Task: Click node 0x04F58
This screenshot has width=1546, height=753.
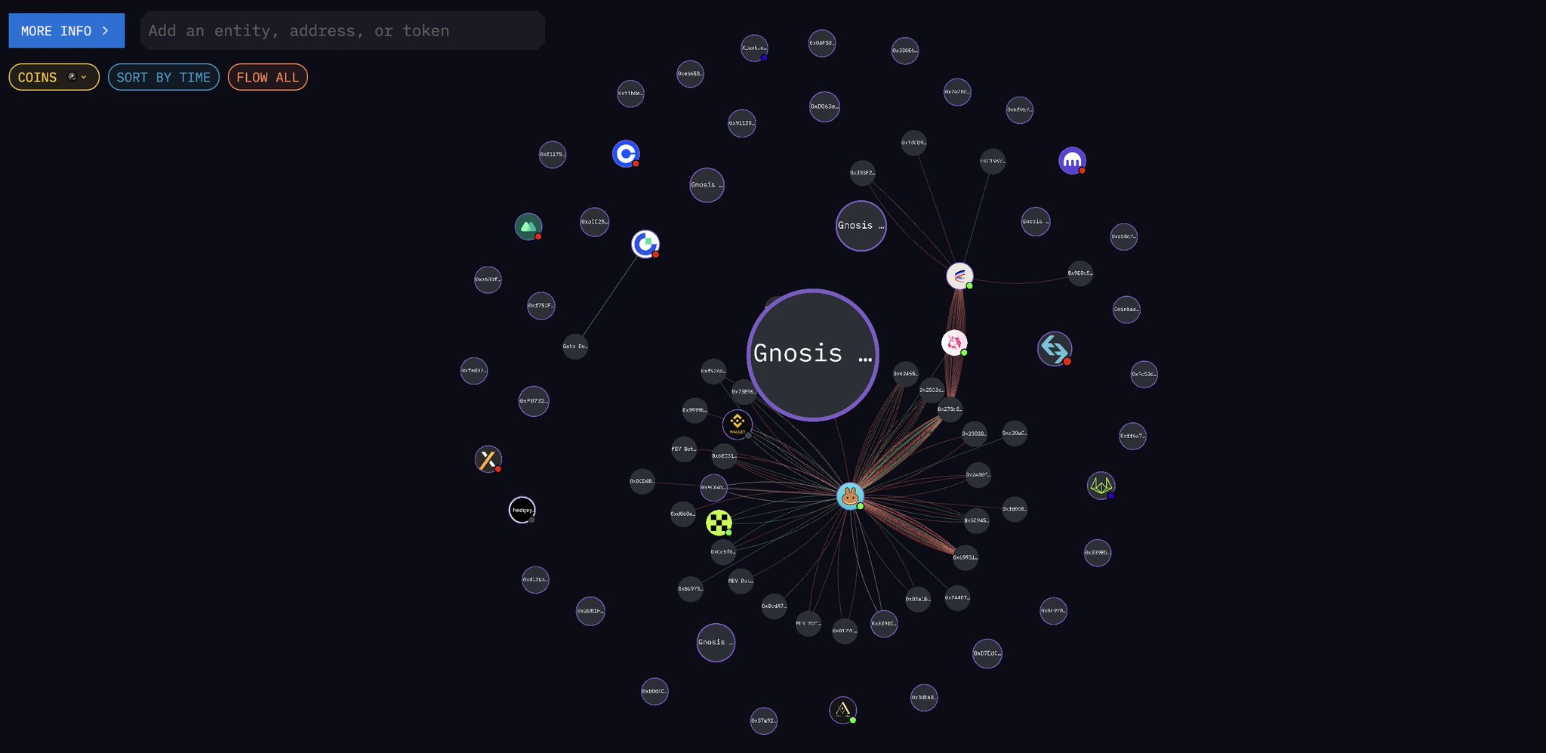Action: click(x=822, y=43)
